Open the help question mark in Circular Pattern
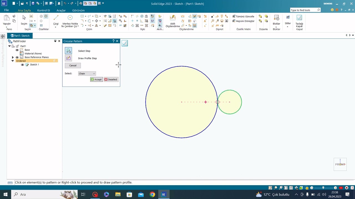The height and width of the screenshot is (199, 355). [113, 41]
